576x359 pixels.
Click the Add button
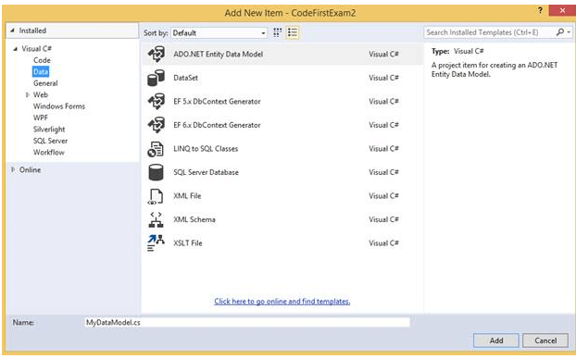496,340
